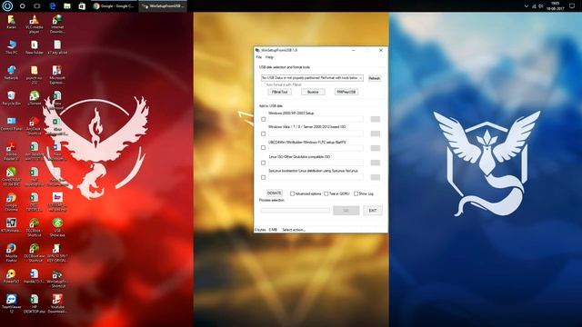The image size is (582, 327).
Task: Open the Help menu in WinSetupFromUSB
Action: pos(269,57)
